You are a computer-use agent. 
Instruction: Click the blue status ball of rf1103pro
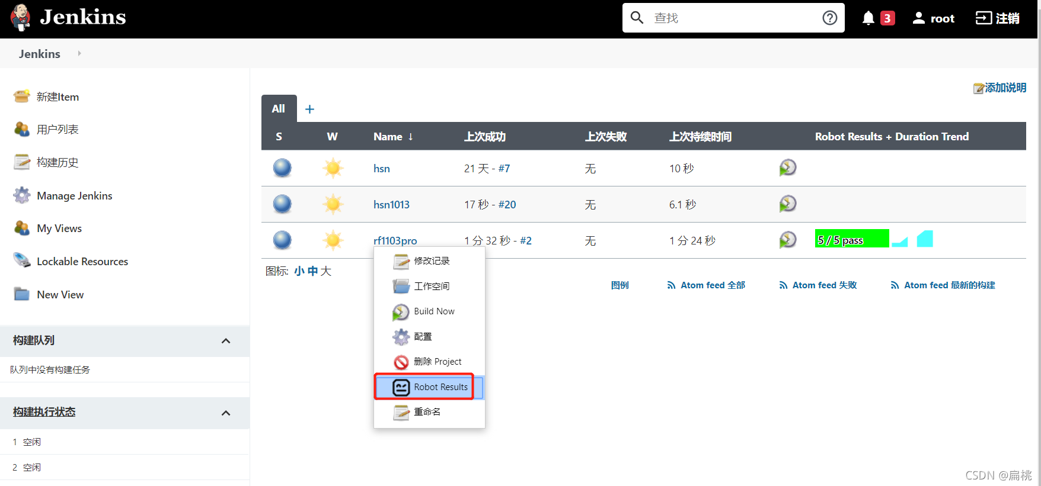pyautogui.click(x=282, y=240)
